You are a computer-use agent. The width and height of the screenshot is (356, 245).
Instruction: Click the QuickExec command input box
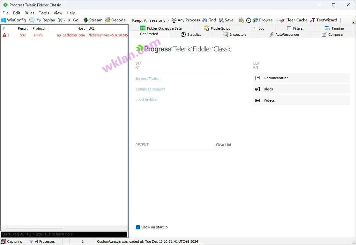coord(64,234)
